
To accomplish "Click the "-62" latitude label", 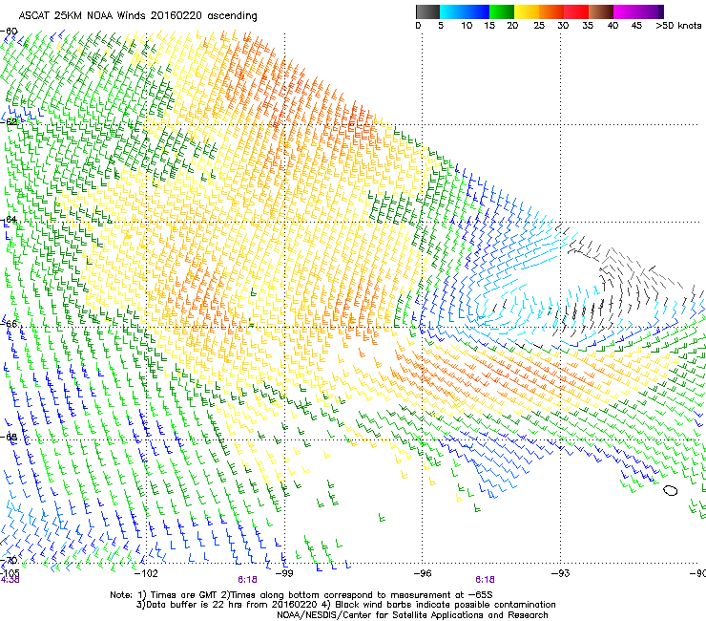I will [x=9, y=121].
